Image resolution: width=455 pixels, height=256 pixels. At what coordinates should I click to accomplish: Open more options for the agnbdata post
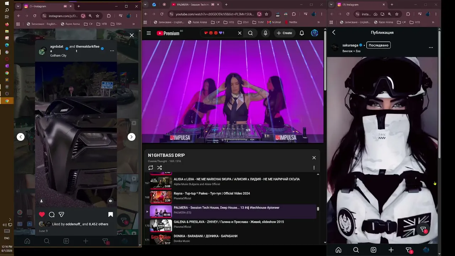[112, 51]
